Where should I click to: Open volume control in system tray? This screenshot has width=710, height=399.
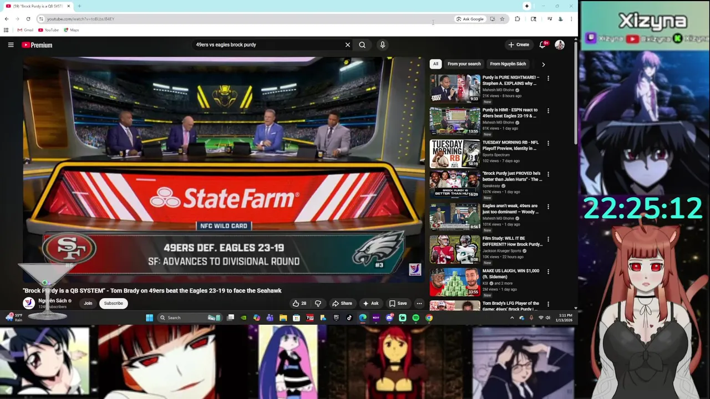click(x=548, y=318)
